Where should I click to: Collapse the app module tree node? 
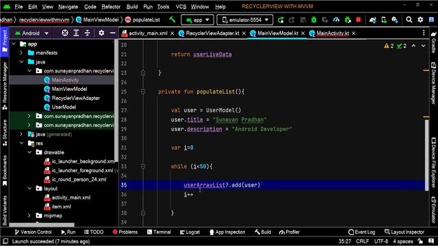(x=14, y=44)
